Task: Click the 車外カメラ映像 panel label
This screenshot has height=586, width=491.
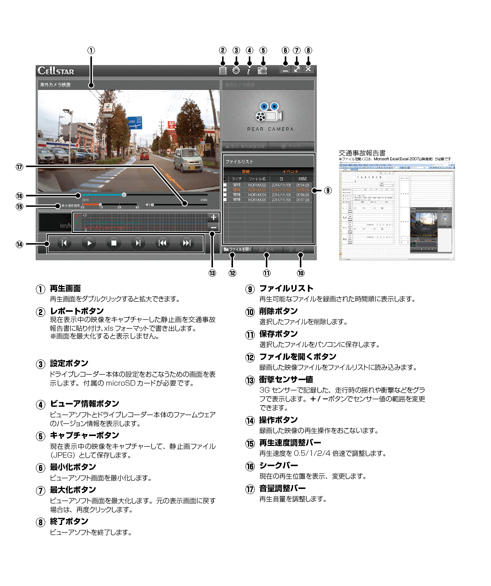Action: (55, 85)
